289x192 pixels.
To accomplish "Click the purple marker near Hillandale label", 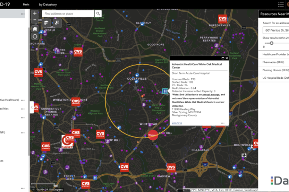I will click(201, 147).
